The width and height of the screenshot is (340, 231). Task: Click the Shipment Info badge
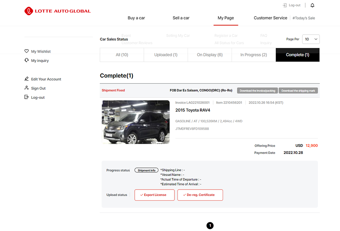pos(146,170)
